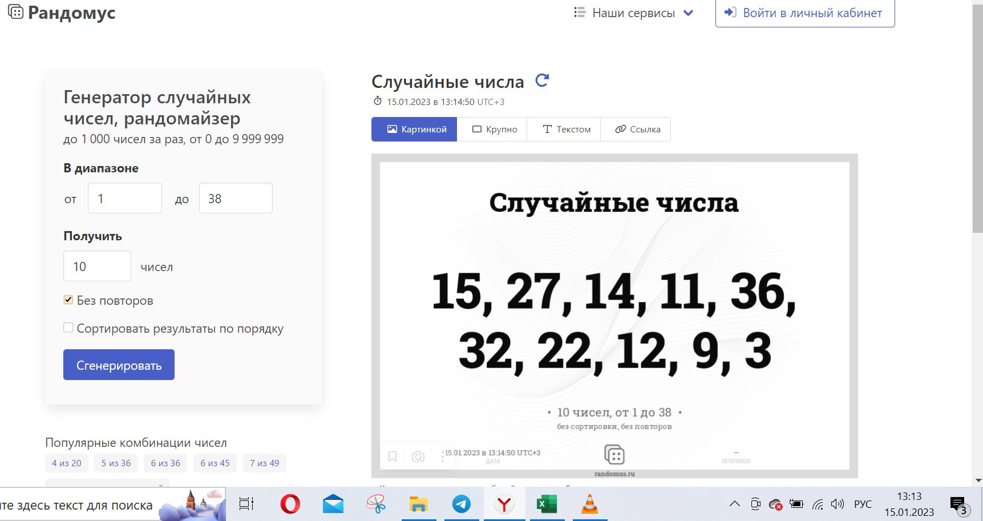Open the Snipping Tool scissors icon
Viewport: 983px width, 521px height.
376,504
